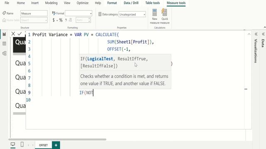Create a Quick measure
266x149 pixels.
[x=165, y=17]
